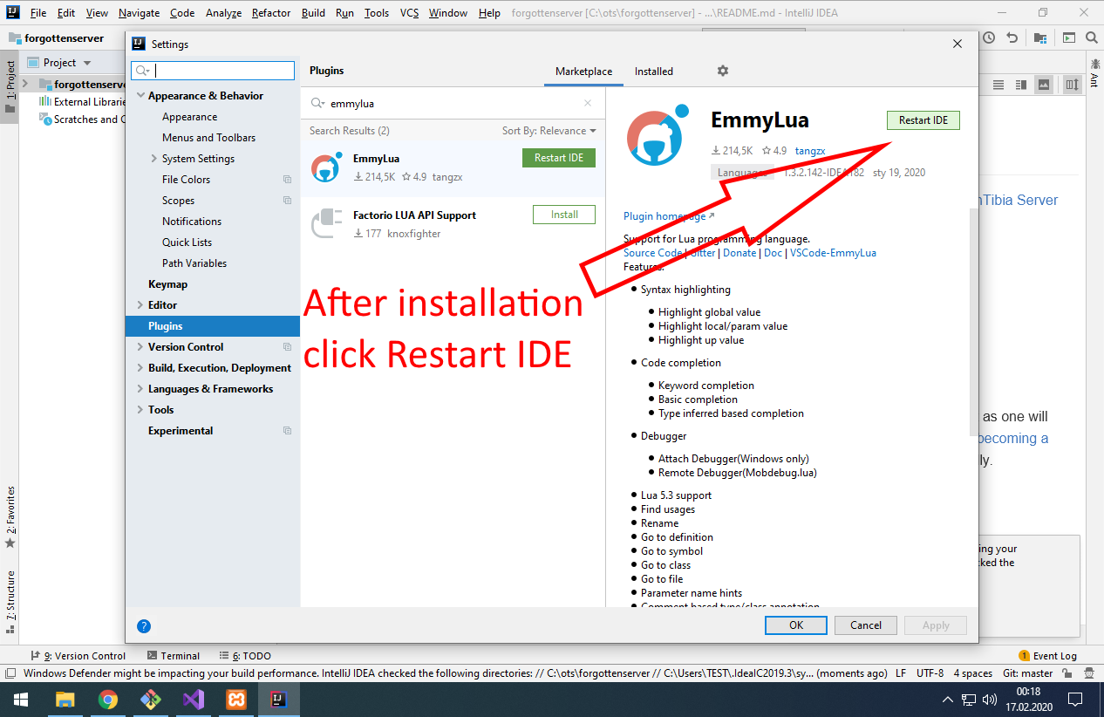This screenshot has width=1104, height=717.
Task: Click plugin description vertical scrollbar
Action: [x=974, y=323]
